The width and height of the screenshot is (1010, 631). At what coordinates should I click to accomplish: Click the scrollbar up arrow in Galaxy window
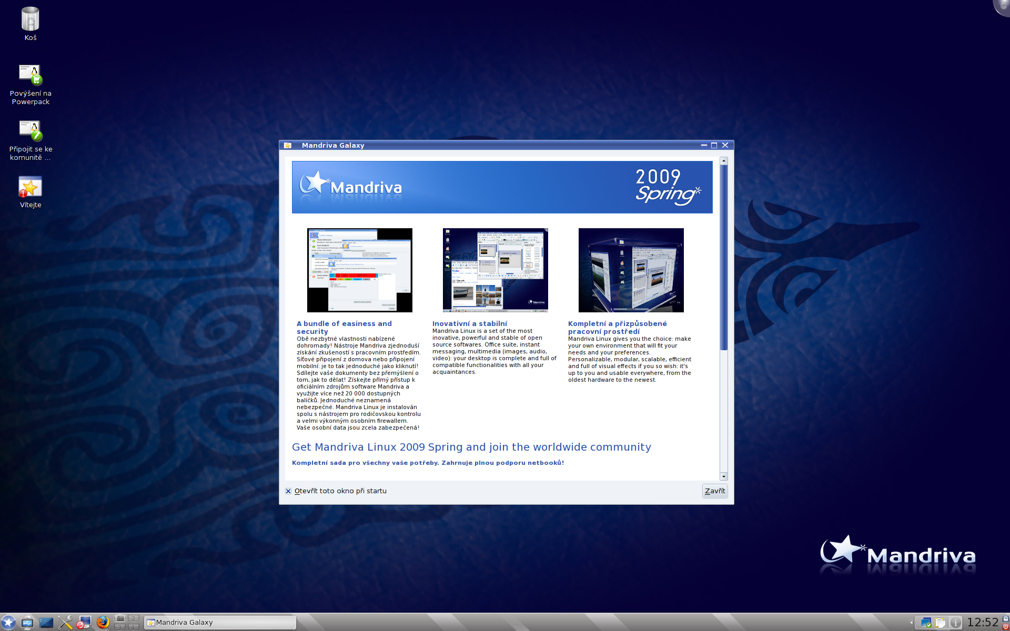coord(724,161)
